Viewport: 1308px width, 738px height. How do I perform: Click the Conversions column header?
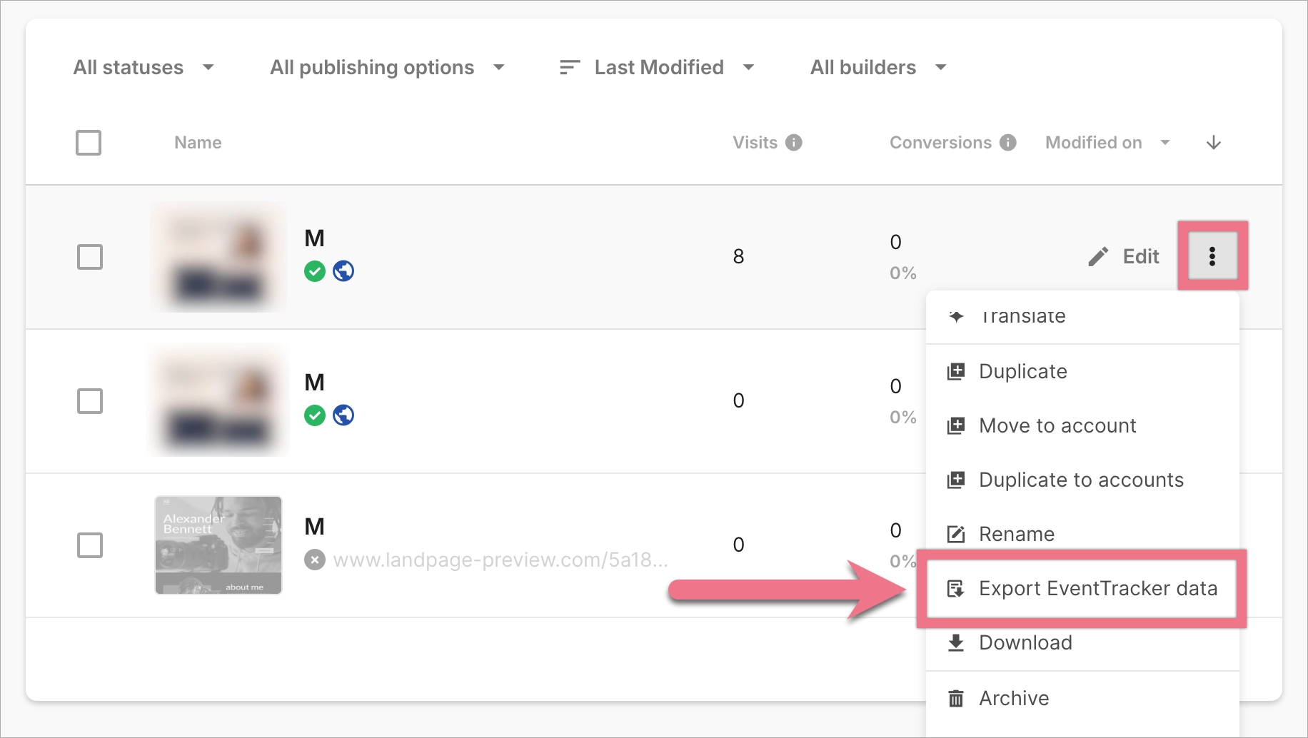[x=940, y=143]
